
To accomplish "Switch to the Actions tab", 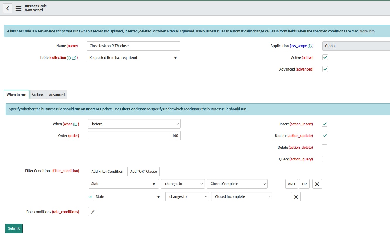I will (x=38, y=94).
